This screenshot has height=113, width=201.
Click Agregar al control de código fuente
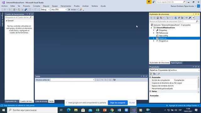(x=183, y=105)
